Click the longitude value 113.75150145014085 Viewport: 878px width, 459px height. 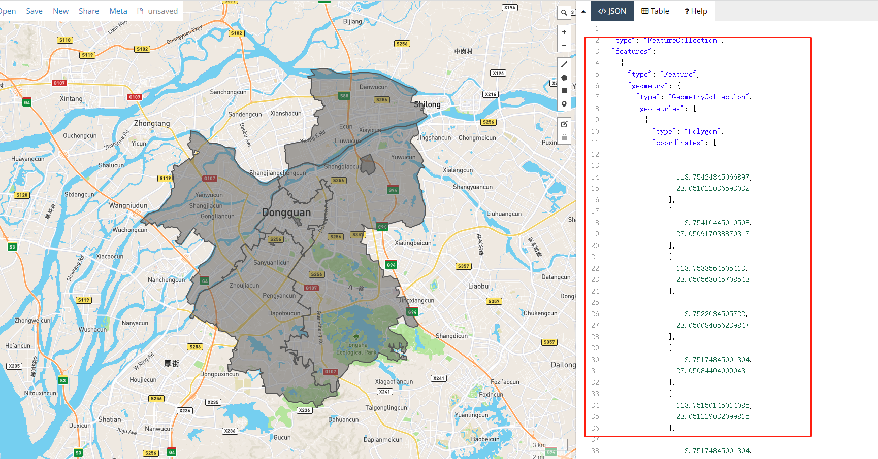(x=713, y=405)
